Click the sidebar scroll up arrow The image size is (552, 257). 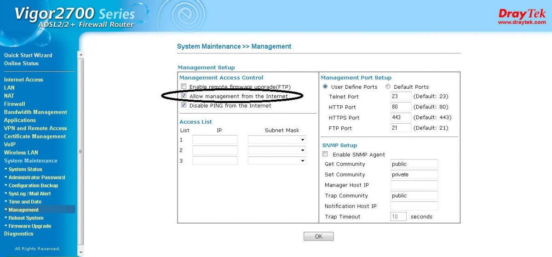(x=80, y=54)
